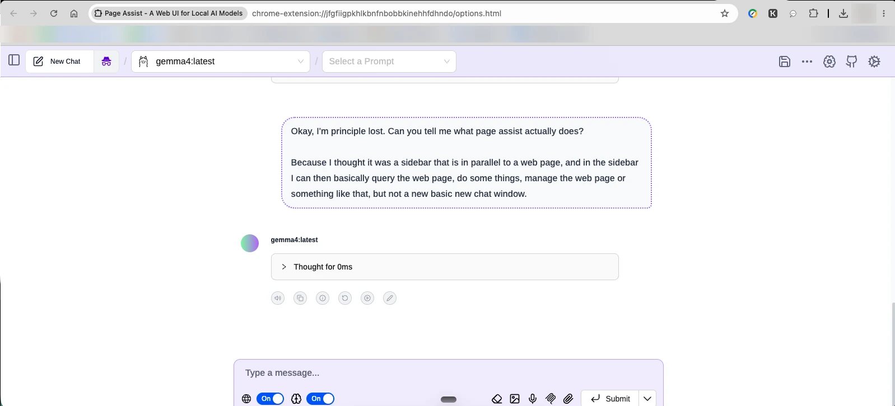Expand the Thought for 0ms section
This screenshot has height=406, width=895.
coord(445,267)
